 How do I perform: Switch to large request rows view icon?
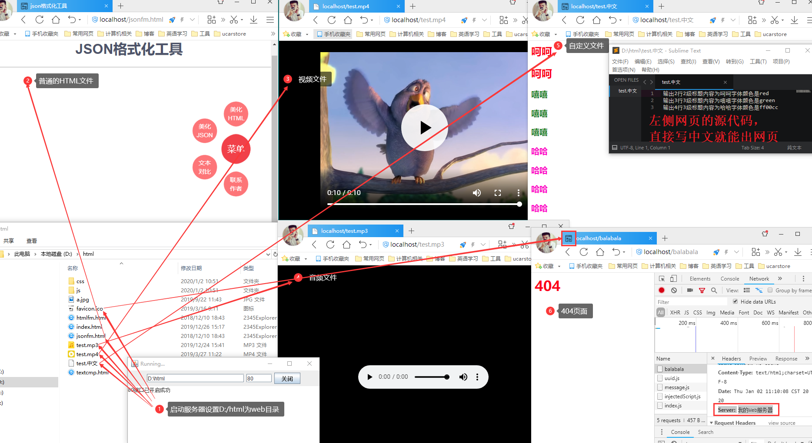point(747,290)
